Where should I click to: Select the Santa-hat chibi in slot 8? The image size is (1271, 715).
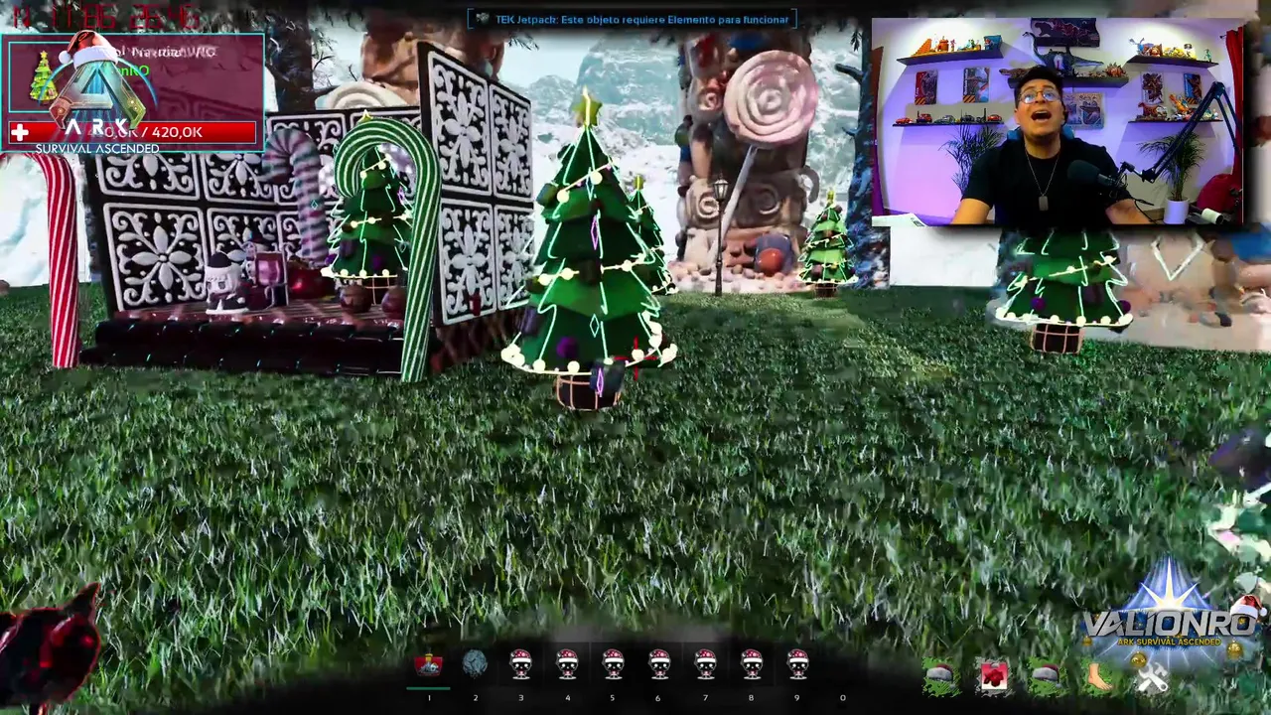pos(752,663)
